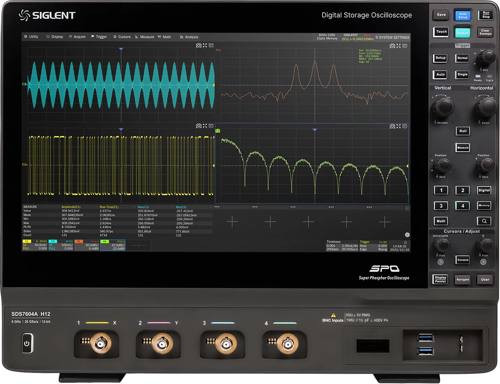Click the camera icon on the yellow C1 pane

coord(198,126)
